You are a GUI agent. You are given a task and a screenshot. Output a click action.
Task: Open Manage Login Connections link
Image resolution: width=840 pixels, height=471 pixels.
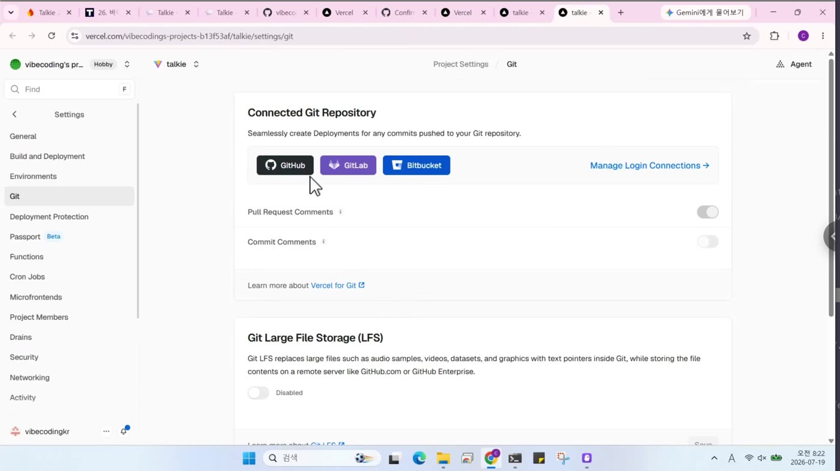[x=649, y=165]
